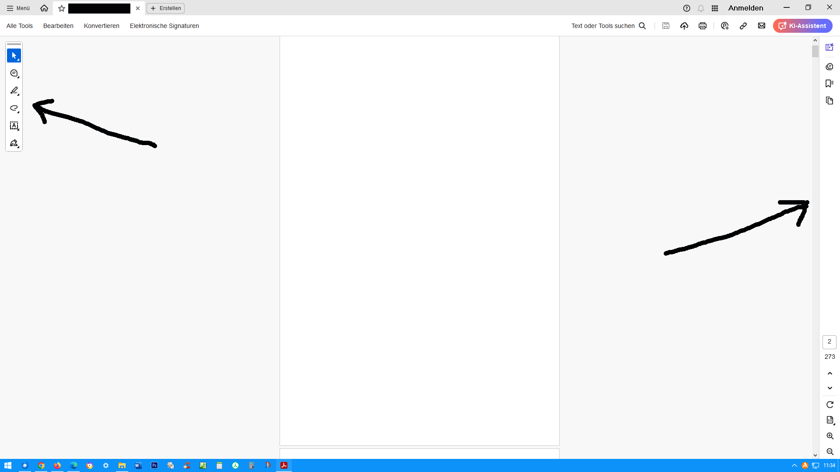Choose the freehand draw loop tool
The height and width of the screenshot is (472, 840).
tap(14, 108)
